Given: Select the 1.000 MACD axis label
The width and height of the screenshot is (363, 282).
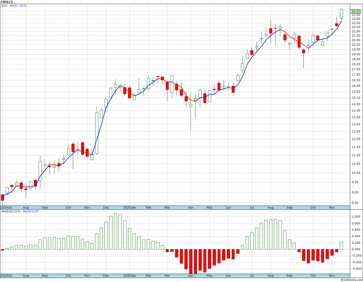Looking at the screenshot, I should tap(356, 217).
